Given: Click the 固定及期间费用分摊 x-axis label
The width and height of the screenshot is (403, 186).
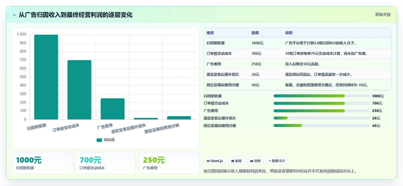Looking at the screenshot, I should tap(162, 128).
